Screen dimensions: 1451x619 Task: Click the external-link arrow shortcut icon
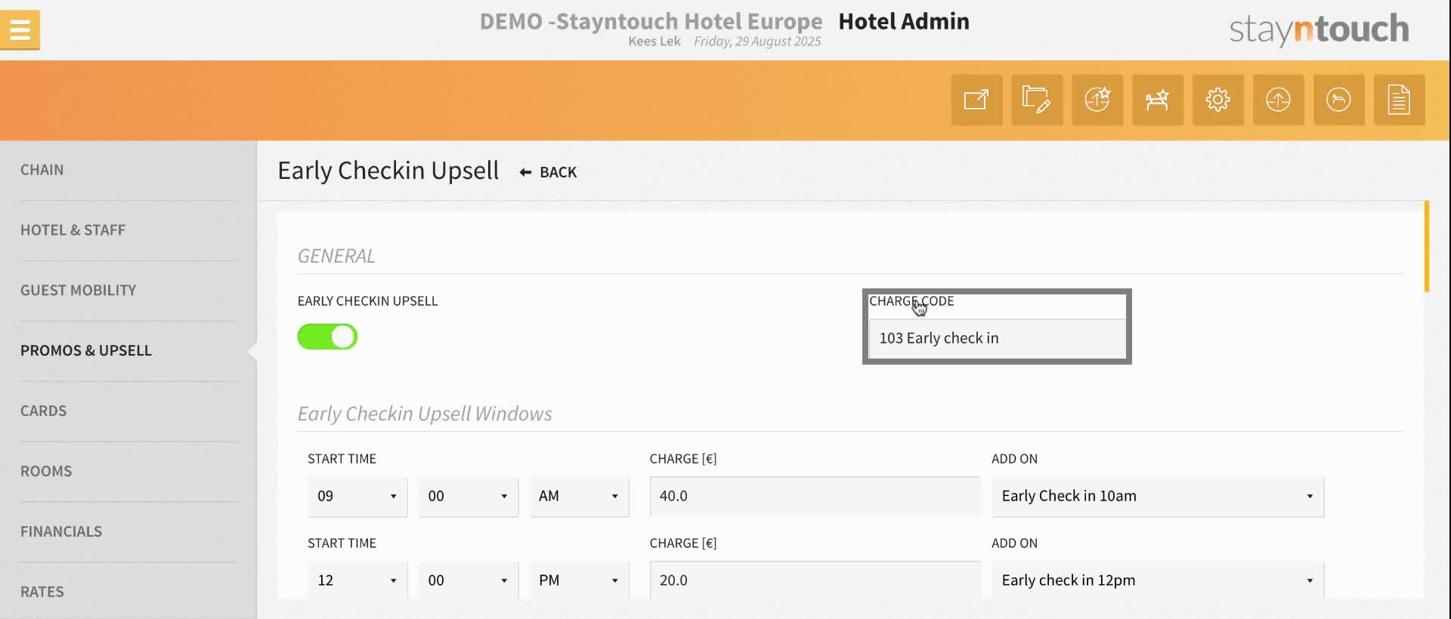(976, 100)
